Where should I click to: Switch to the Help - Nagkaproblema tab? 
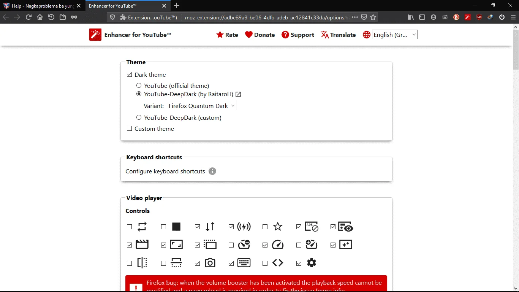point(43,6)
